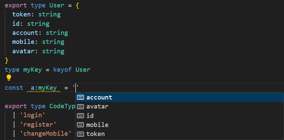The image size is (284, 140).
Task: Choose the token completion item
Action: (95, 134)
